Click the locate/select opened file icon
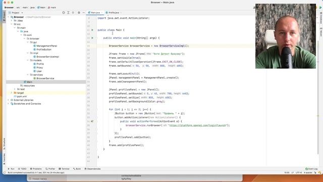Screen dimensions: 323x182 pyautogui.click(x=64, y=13)
